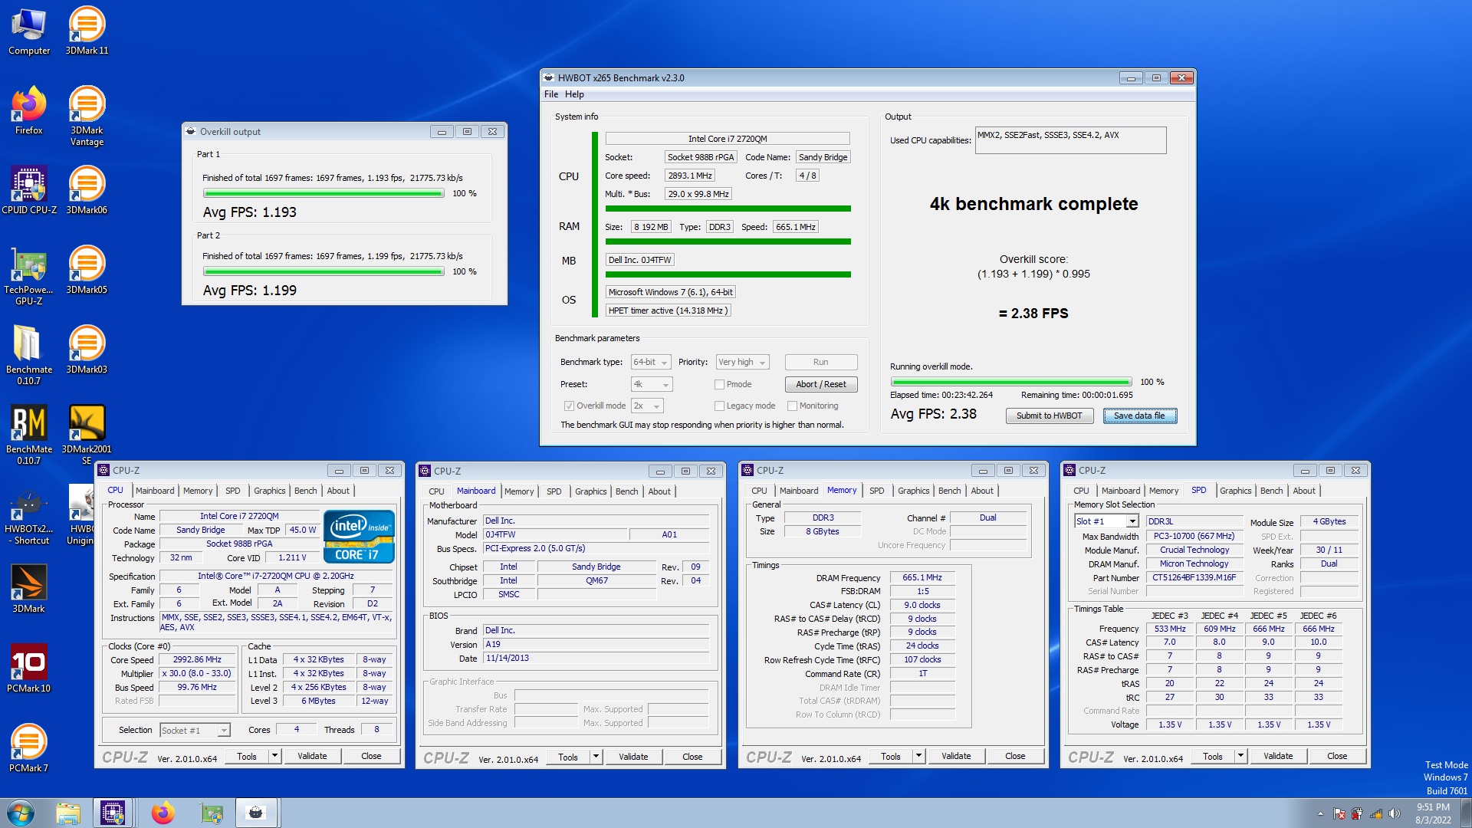Open the 3DMark06 desktop shortcut
1472x828 pixels.
pyautogui.click(x=87, y=190)
